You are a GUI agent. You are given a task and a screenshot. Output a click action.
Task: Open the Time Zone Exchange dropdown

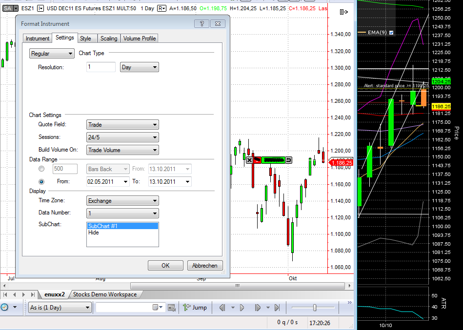tap(122, 200)
